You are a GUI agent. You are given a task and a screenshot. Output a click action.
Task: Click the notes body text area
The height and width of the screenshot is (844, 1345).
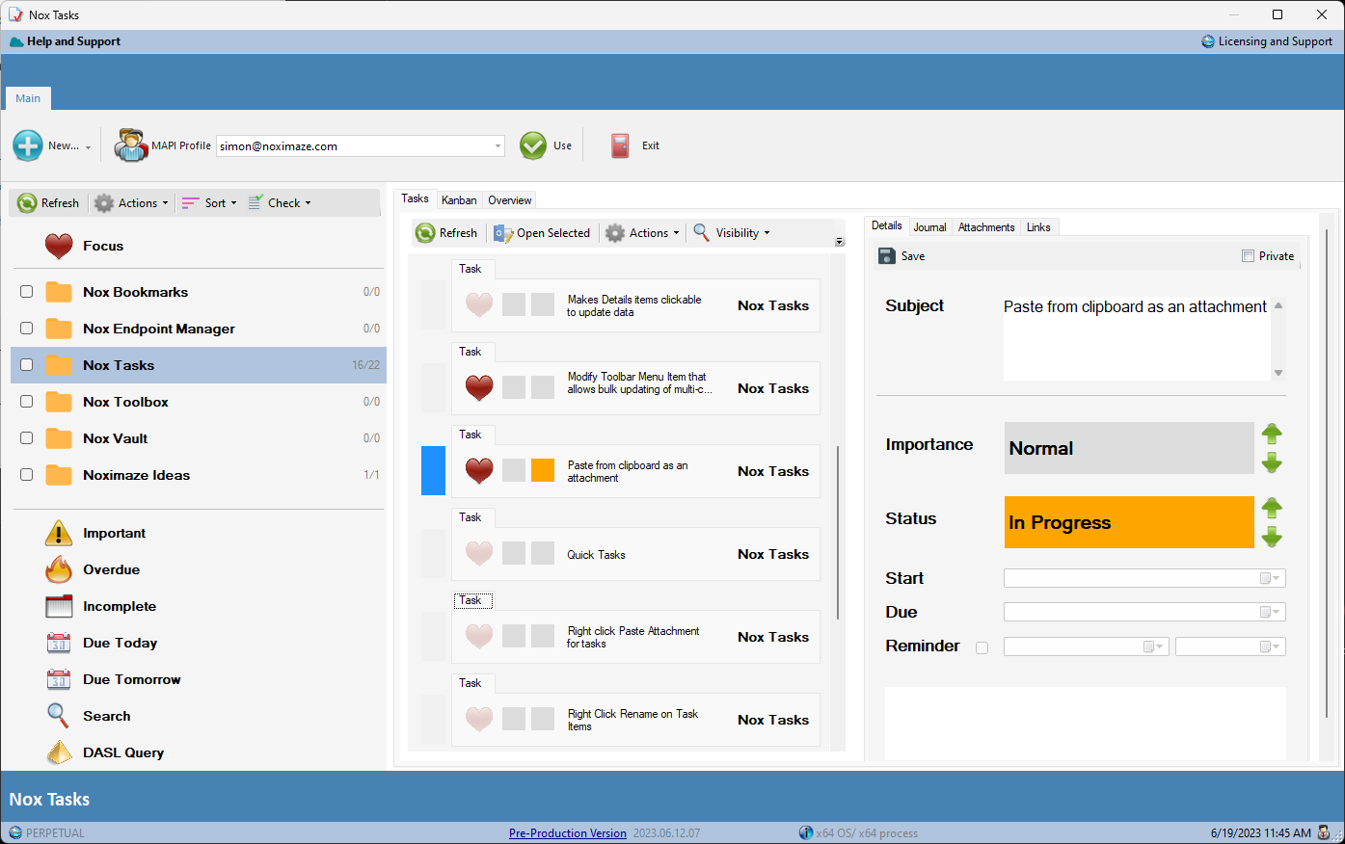coord(1085,724)
